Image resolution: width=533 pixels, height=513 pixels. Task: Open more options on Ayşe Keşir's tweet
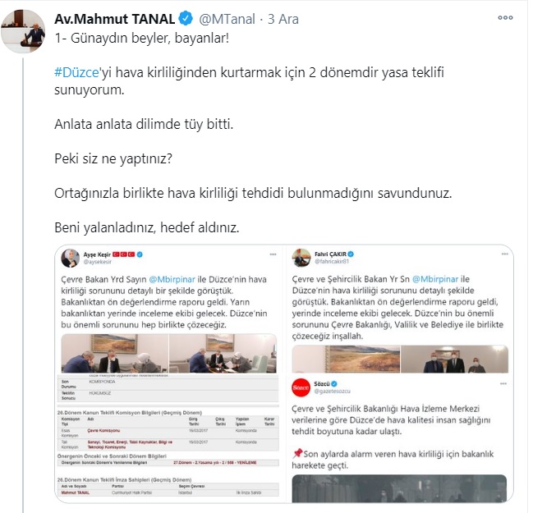coord(273,254)
